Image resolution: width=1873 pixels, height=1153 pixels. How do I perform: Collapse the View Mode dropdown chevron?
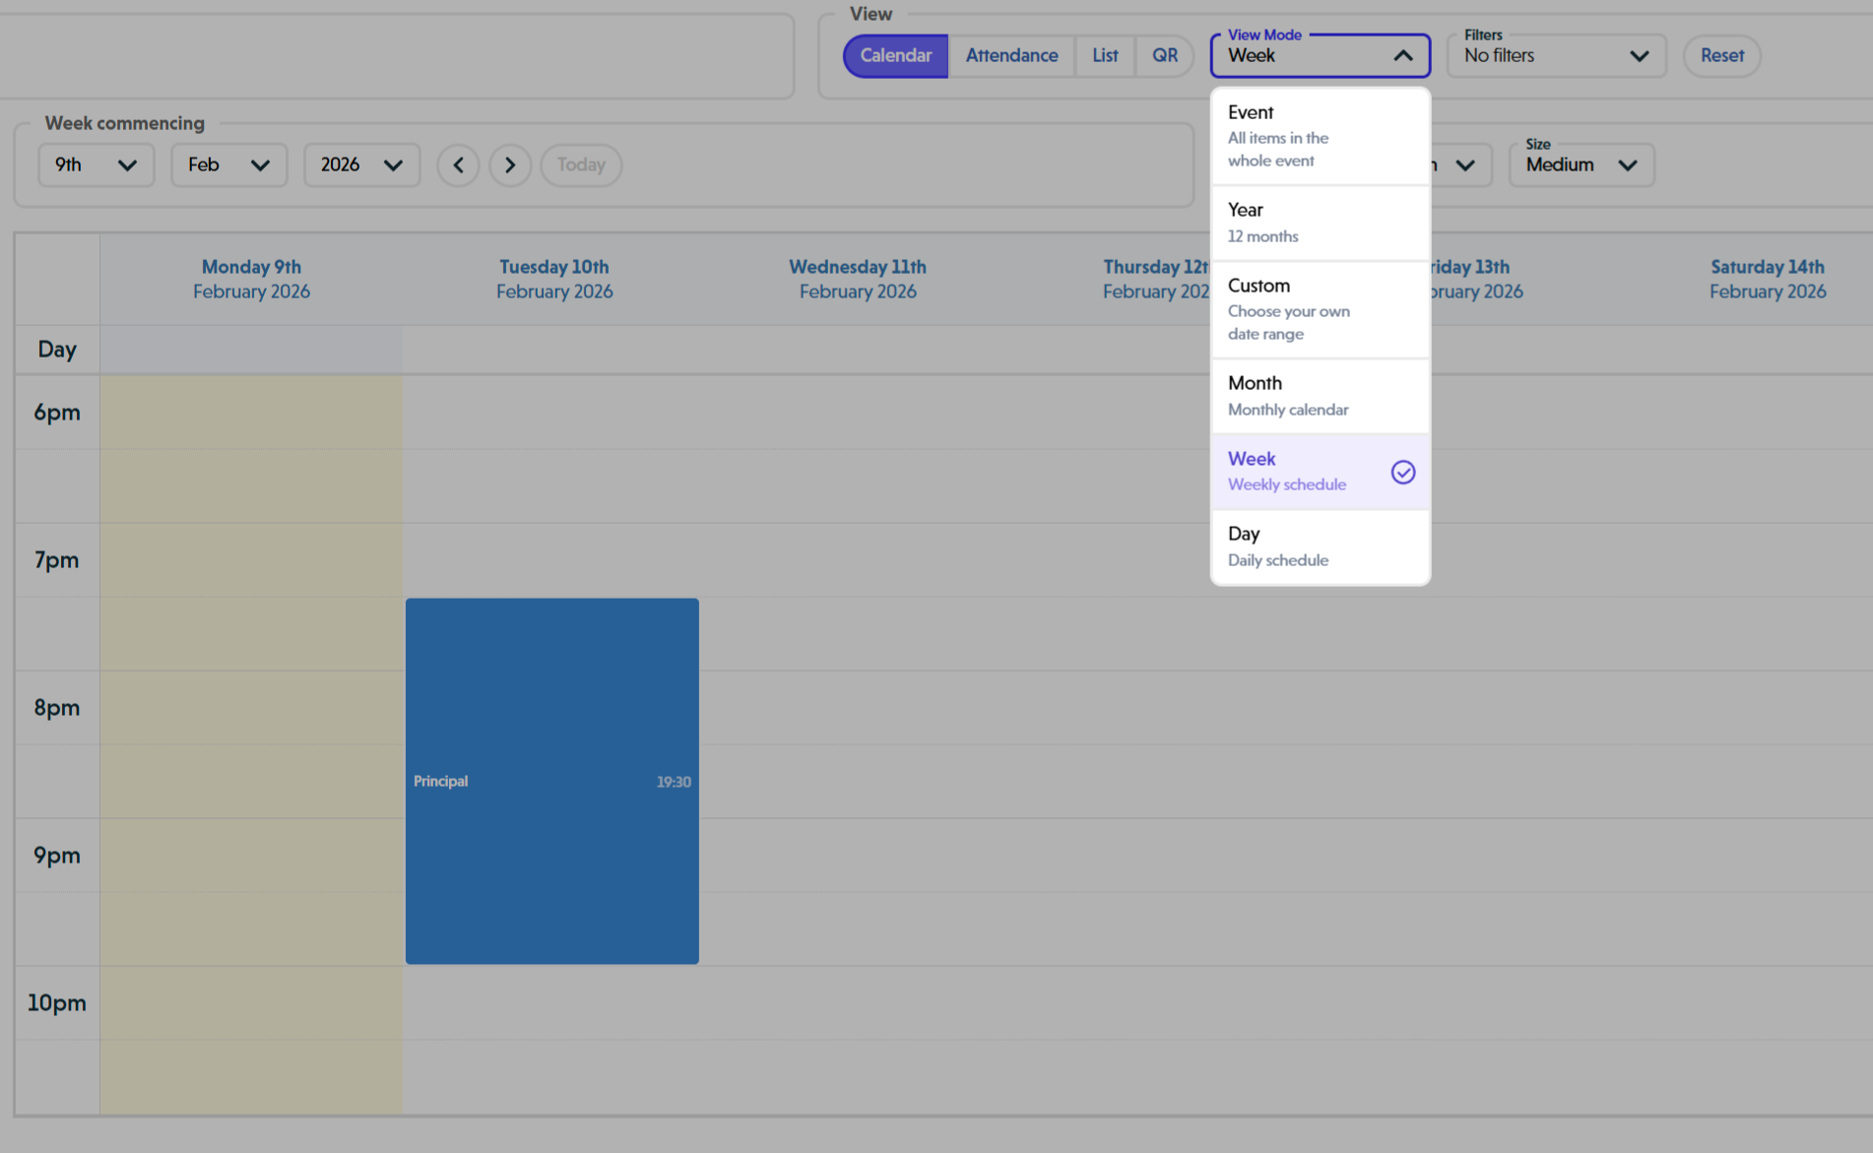click(x=1402, y=56)
